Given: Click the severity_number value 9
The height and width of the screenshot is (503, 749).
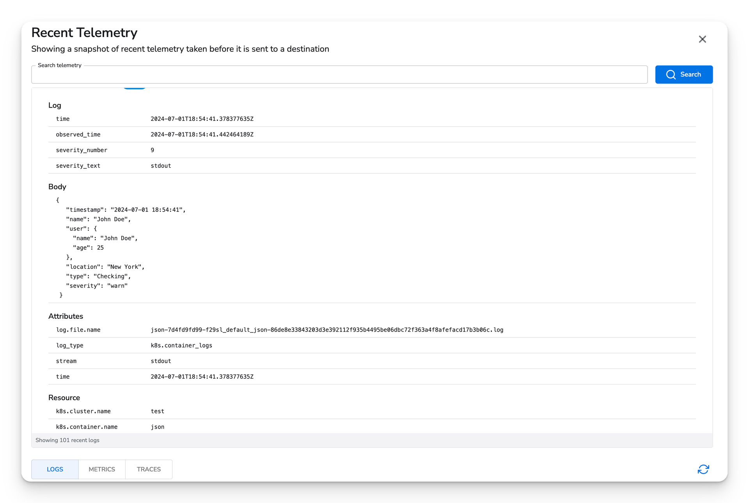Looking at the screenshot, I should [x=153, y=150].
